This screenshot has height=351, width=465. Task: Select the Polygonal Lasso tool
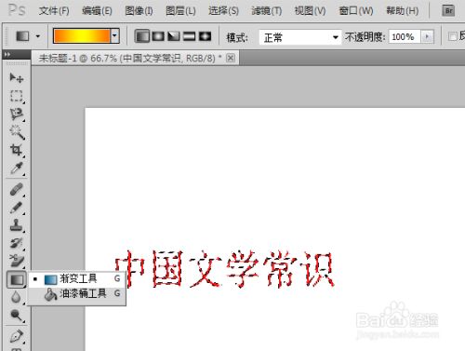click(17, 115)
